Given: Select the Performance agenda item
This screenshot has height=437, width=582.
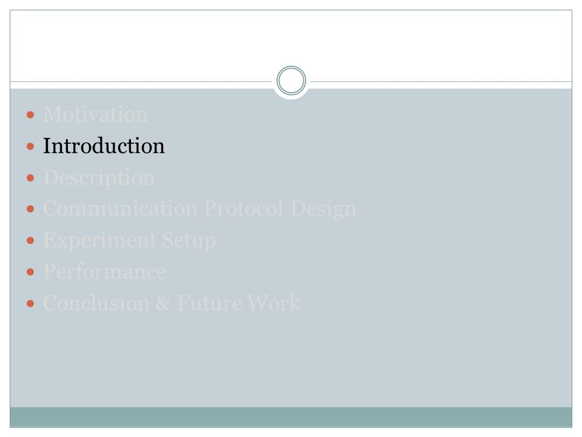Looking at the screenshot, I should [x=105, y=272].
